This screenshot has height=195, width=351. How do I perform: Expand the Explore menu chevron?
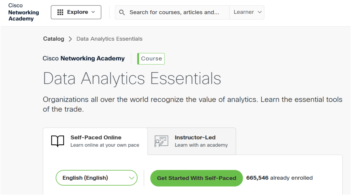93,12
